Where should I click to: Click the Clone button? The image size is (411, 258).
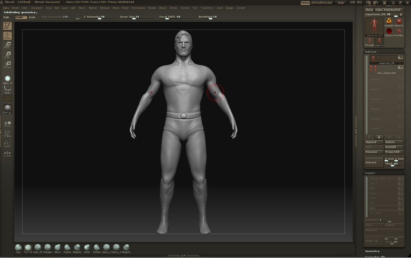(369, 10)
